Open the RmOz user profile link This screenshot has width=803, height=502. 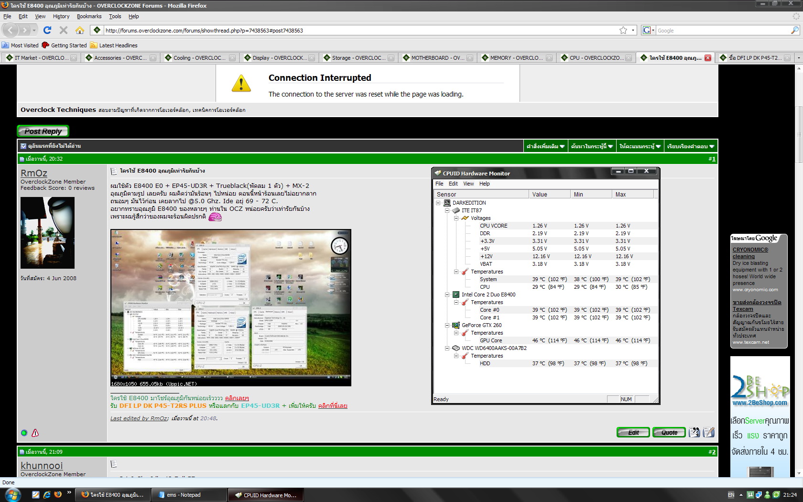[34, 173]
